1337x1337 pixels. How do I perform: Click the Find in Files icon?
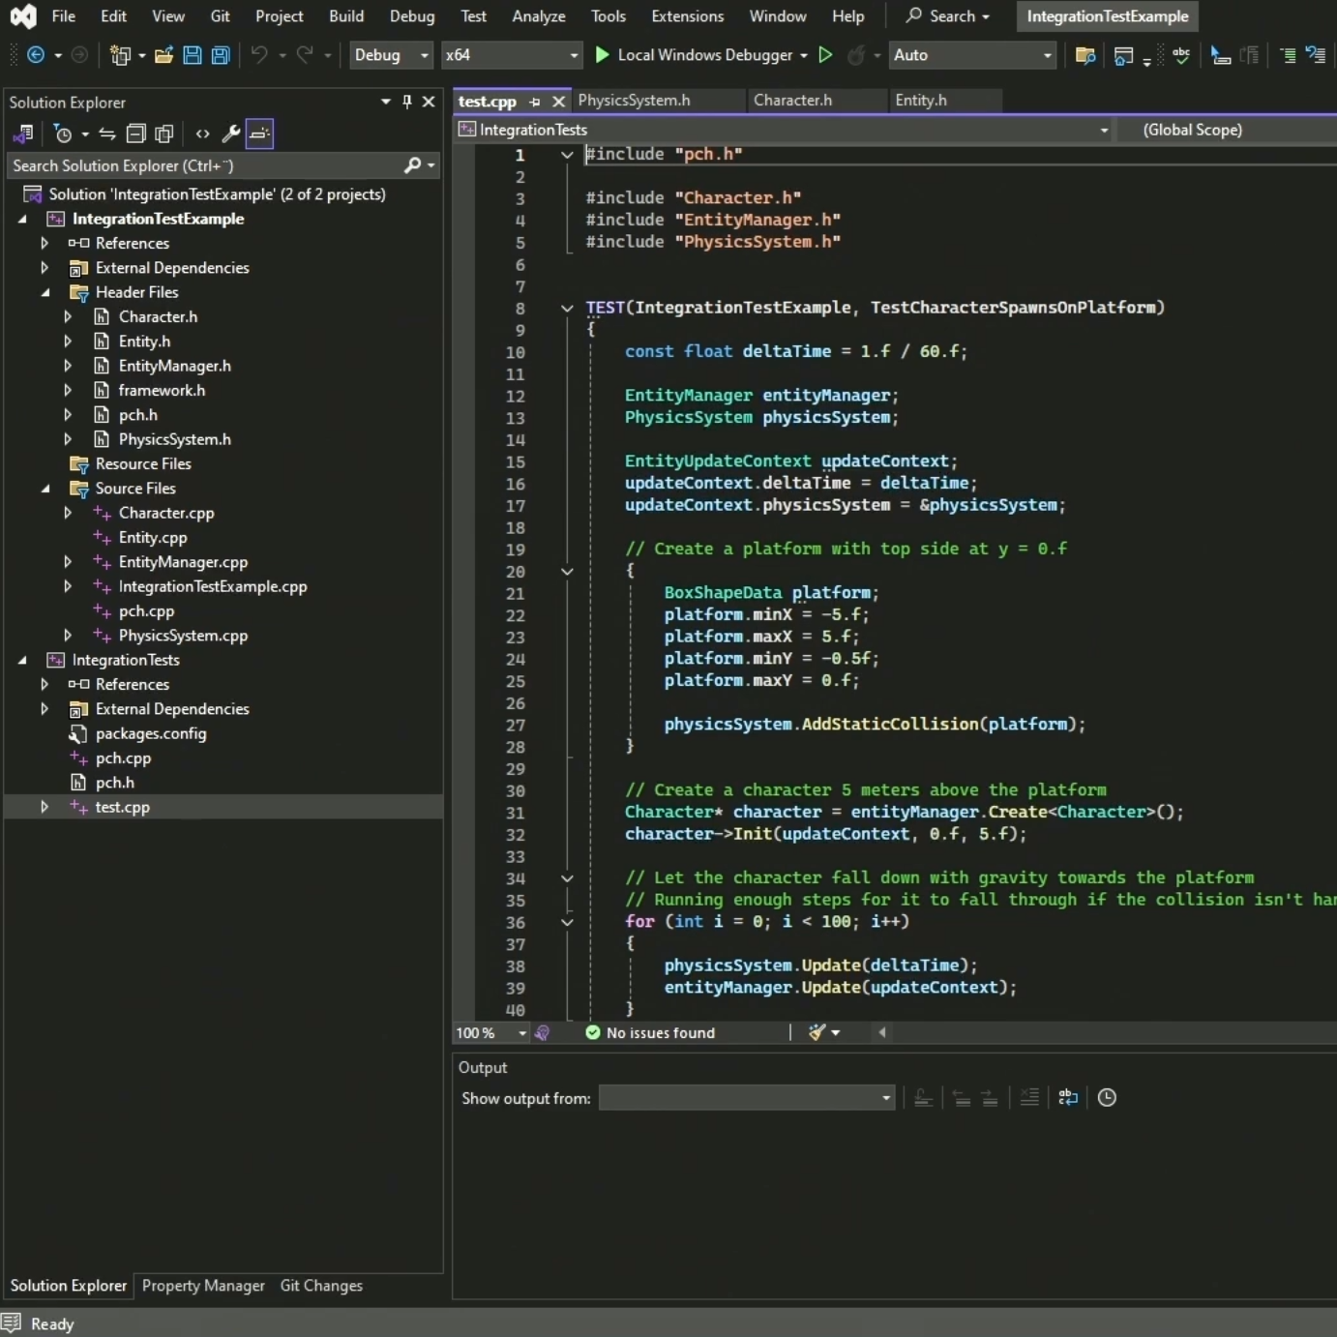click(x=1084, y=55)
